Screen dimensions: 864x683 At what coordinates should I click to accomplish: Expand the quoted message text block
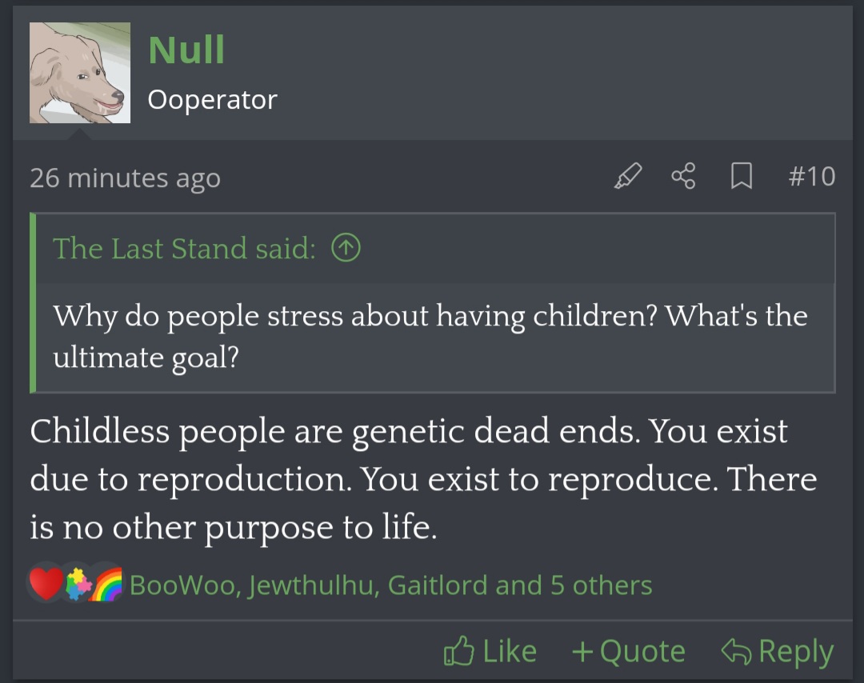pyautogui.click(x=432, y=336)
